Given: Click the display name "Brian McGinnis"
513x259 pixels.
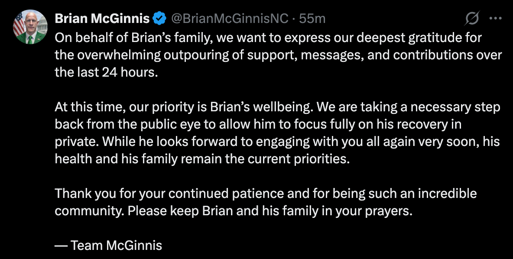Looking at the screenshot, I should 102,19.
